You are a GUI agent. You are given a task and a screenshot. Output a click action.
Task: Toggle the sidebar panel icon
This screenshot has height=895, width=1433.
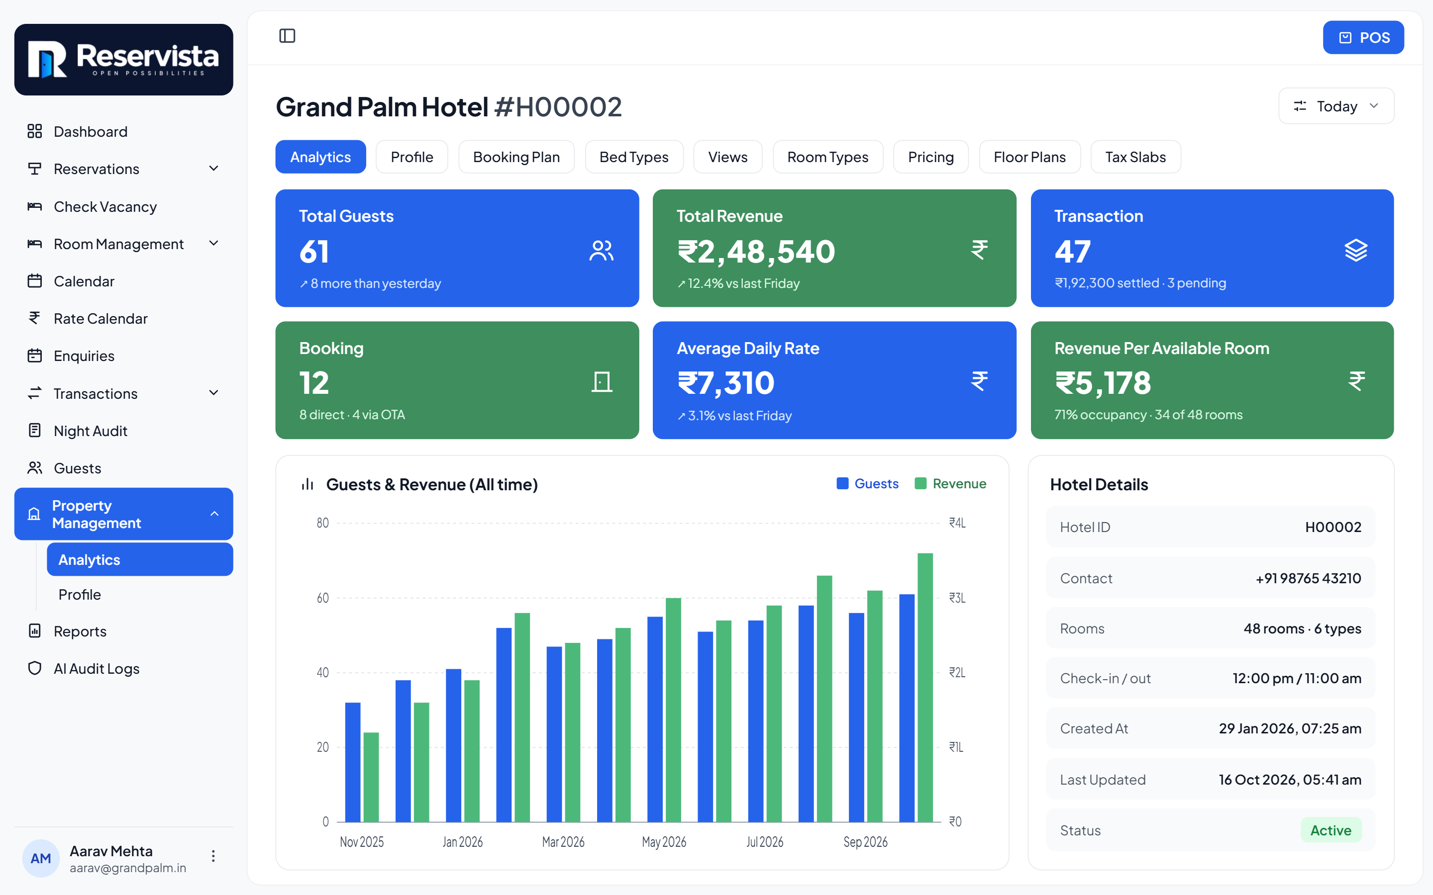pos(287,36)
